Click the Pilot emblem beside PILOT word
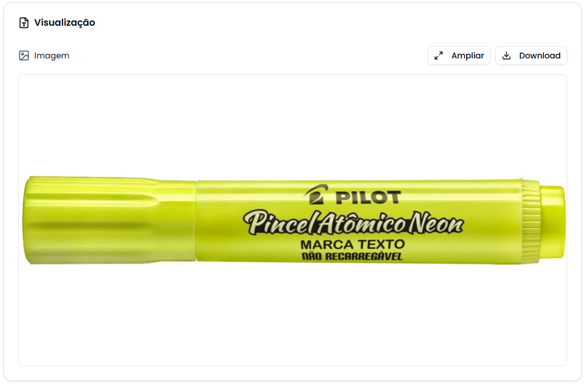Screen dimensions: 586x385 316,194
